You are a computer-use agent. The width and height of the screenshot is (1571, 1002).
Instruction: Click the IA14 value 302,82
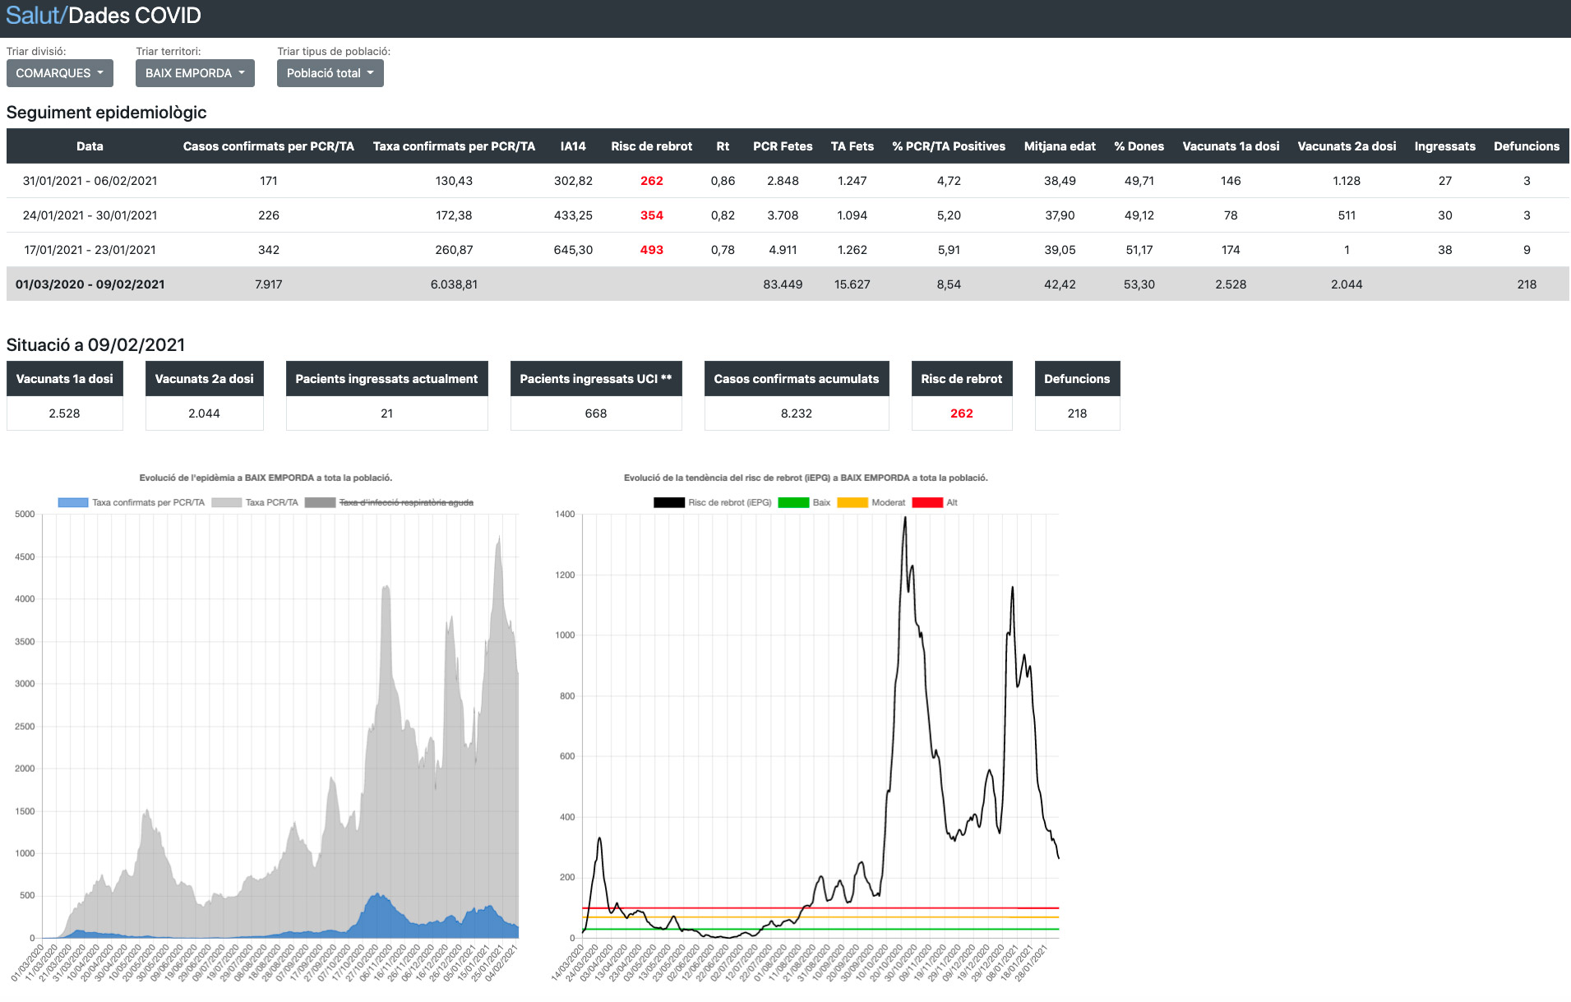(x=573, y=181)
